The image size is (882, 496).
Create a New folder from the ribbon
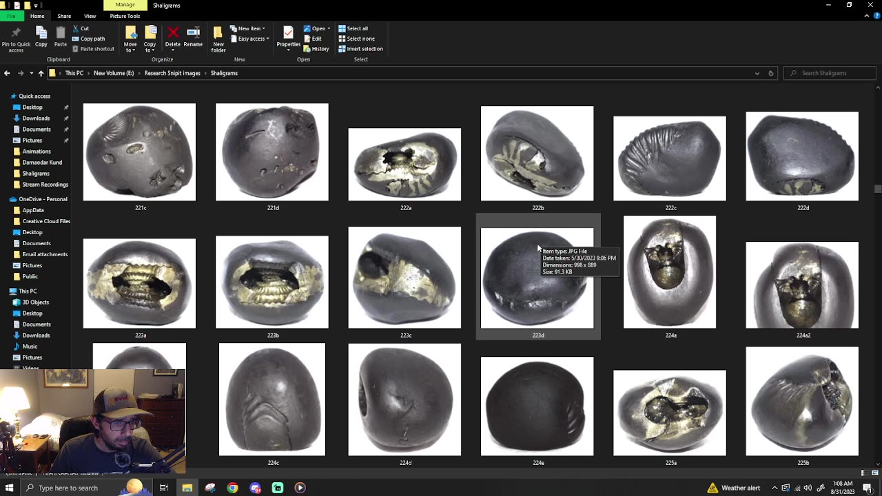tap(218, 40)
